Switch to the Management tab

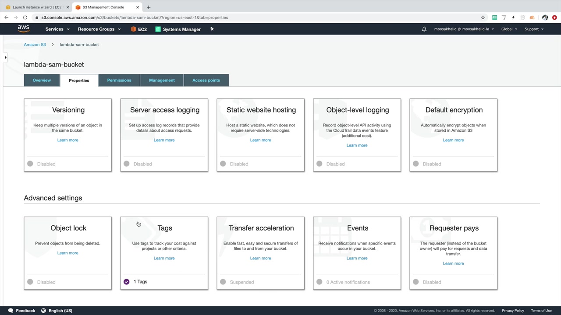(162, 80)
